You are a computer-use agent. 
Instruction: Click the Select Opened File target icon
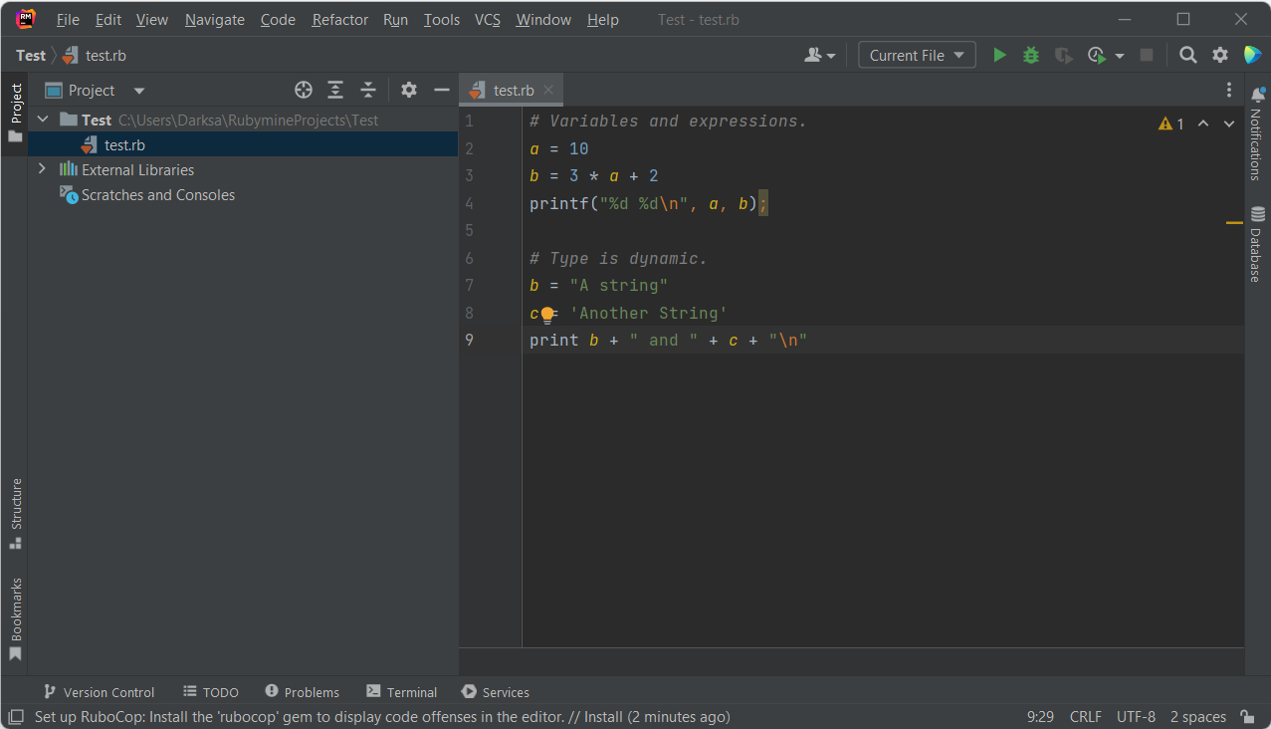[304, 91]
